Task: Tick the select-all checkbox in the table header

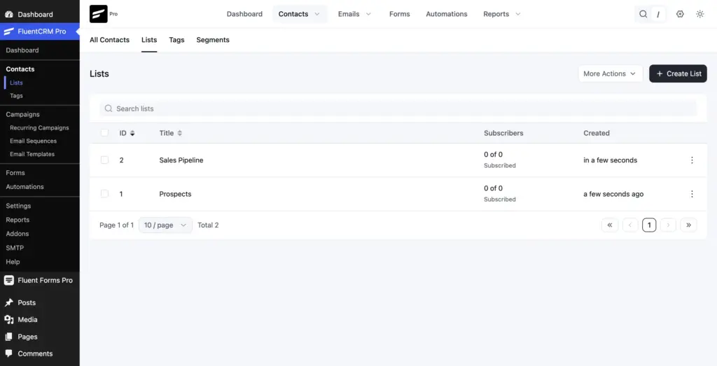Action: click(x=105, y=132)
